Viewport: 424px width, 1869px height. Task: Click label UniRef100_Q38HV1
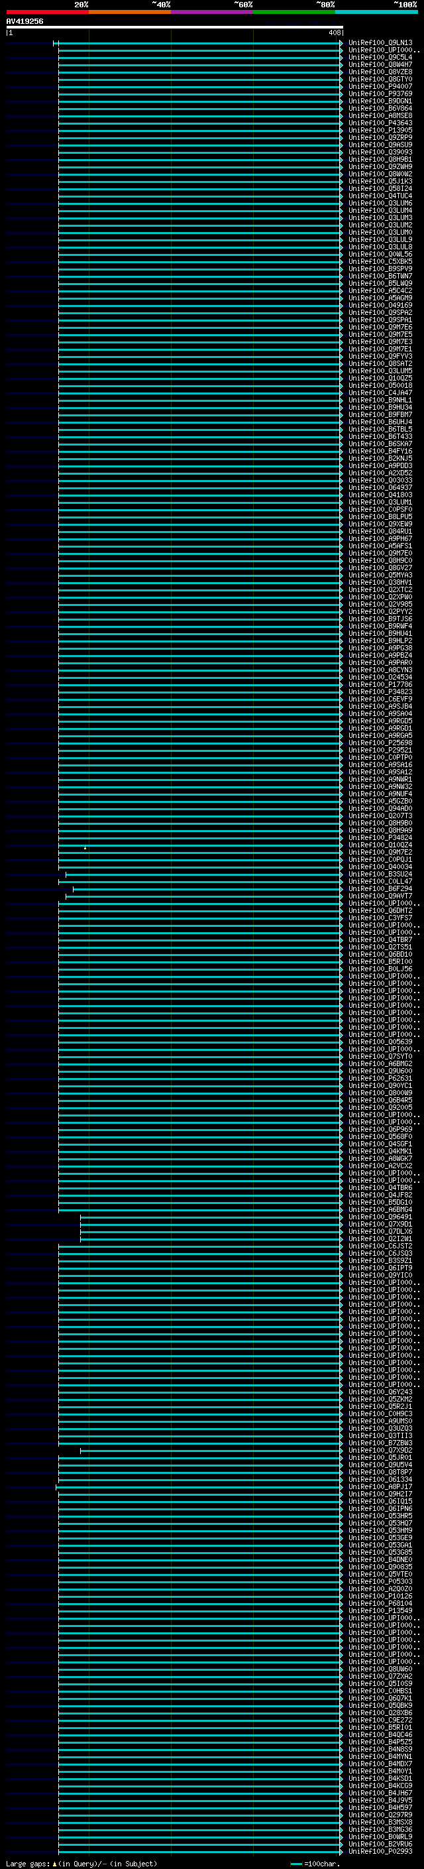(380, 582)
